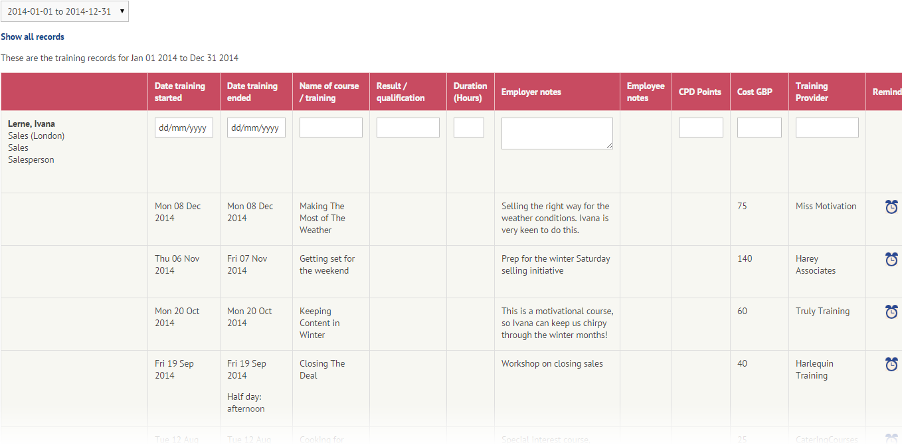The width and height of the screenshot is (902, 445).
Task: Click provider cell Truly Training
Action: 822,311
